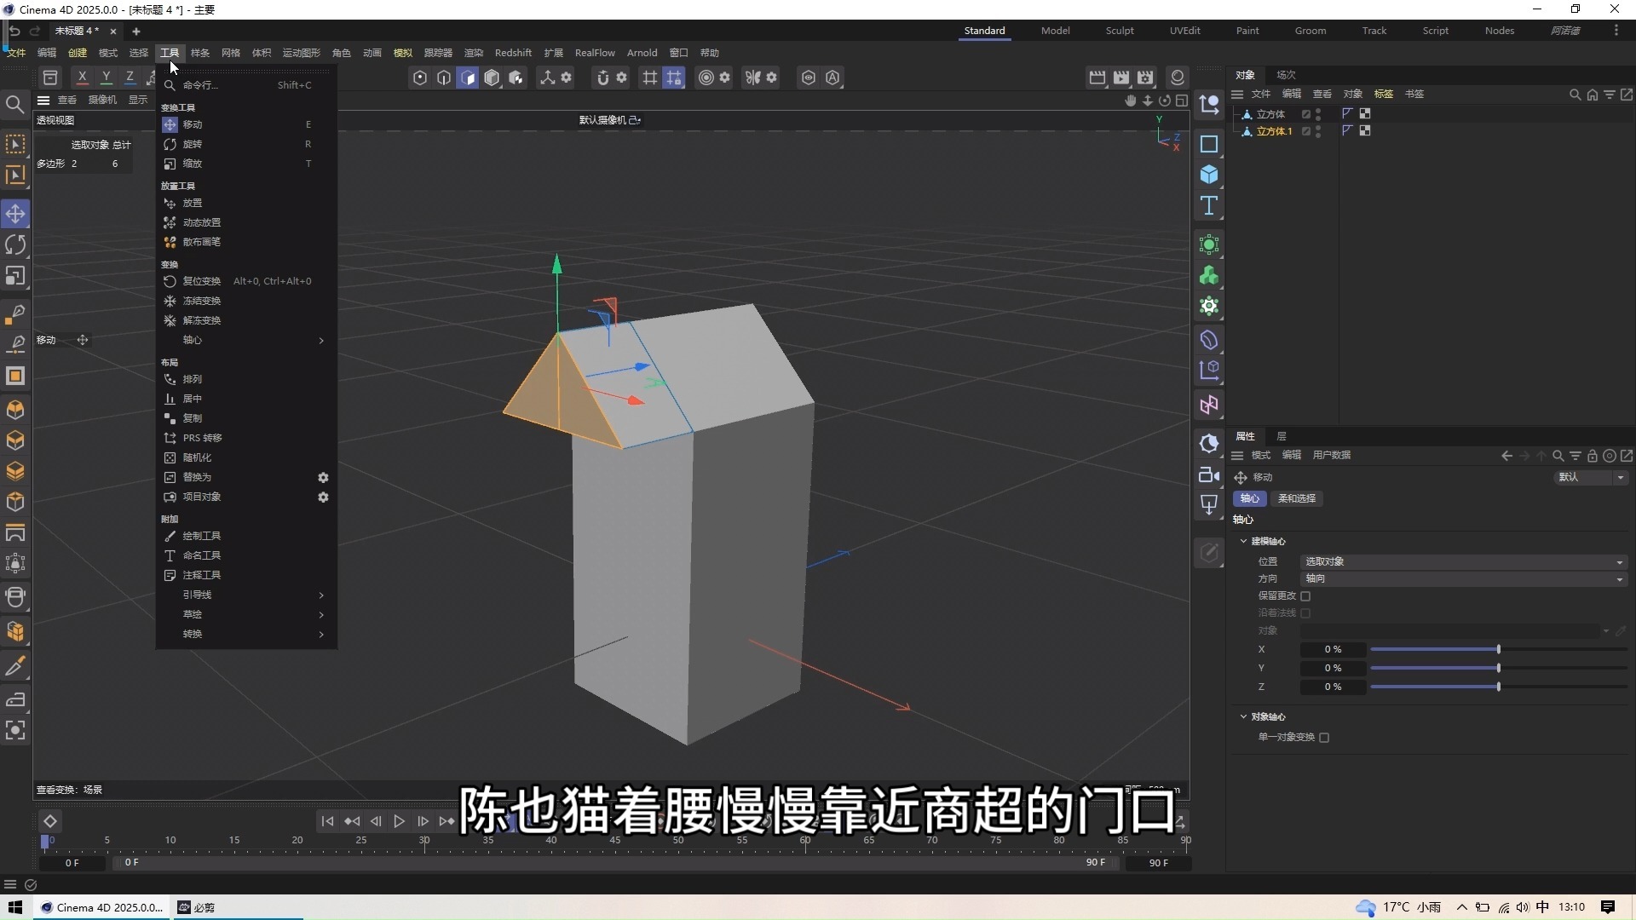The height and width of the screenshot is (920, 1636).
Task: Click the text spline T icon
Action: pyautogui.click(x=1209, y=205)
